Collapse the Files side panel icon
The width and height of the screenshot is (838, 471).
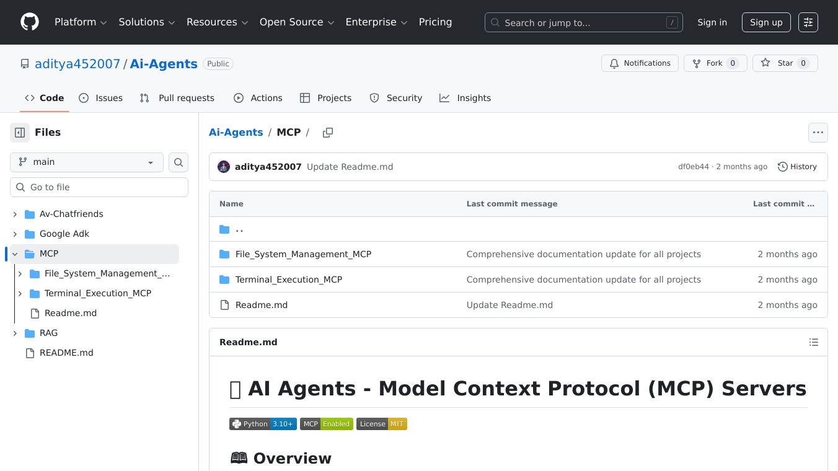(20, 133)
